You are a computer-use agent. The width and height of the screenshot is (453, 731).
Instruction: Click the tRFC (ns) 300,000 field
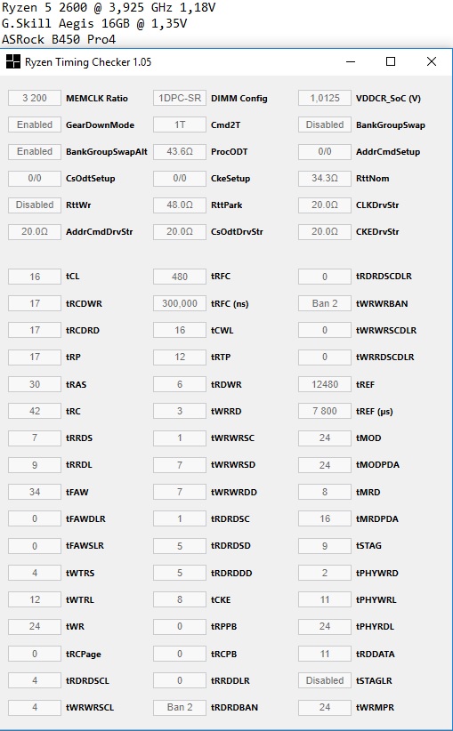click(x=180, y=303)
